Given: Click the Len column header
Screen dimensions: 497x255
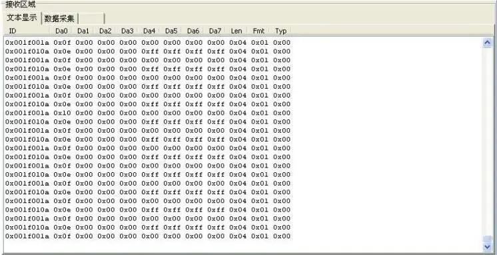Looking at the screenshot, I should tap(237, 31).
